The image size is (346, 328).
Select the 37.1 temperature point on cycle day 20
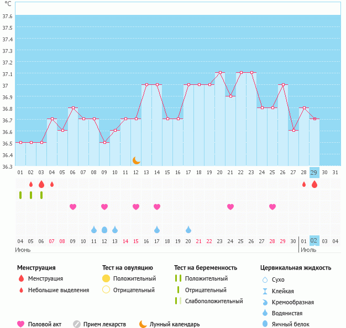[220, 73]
